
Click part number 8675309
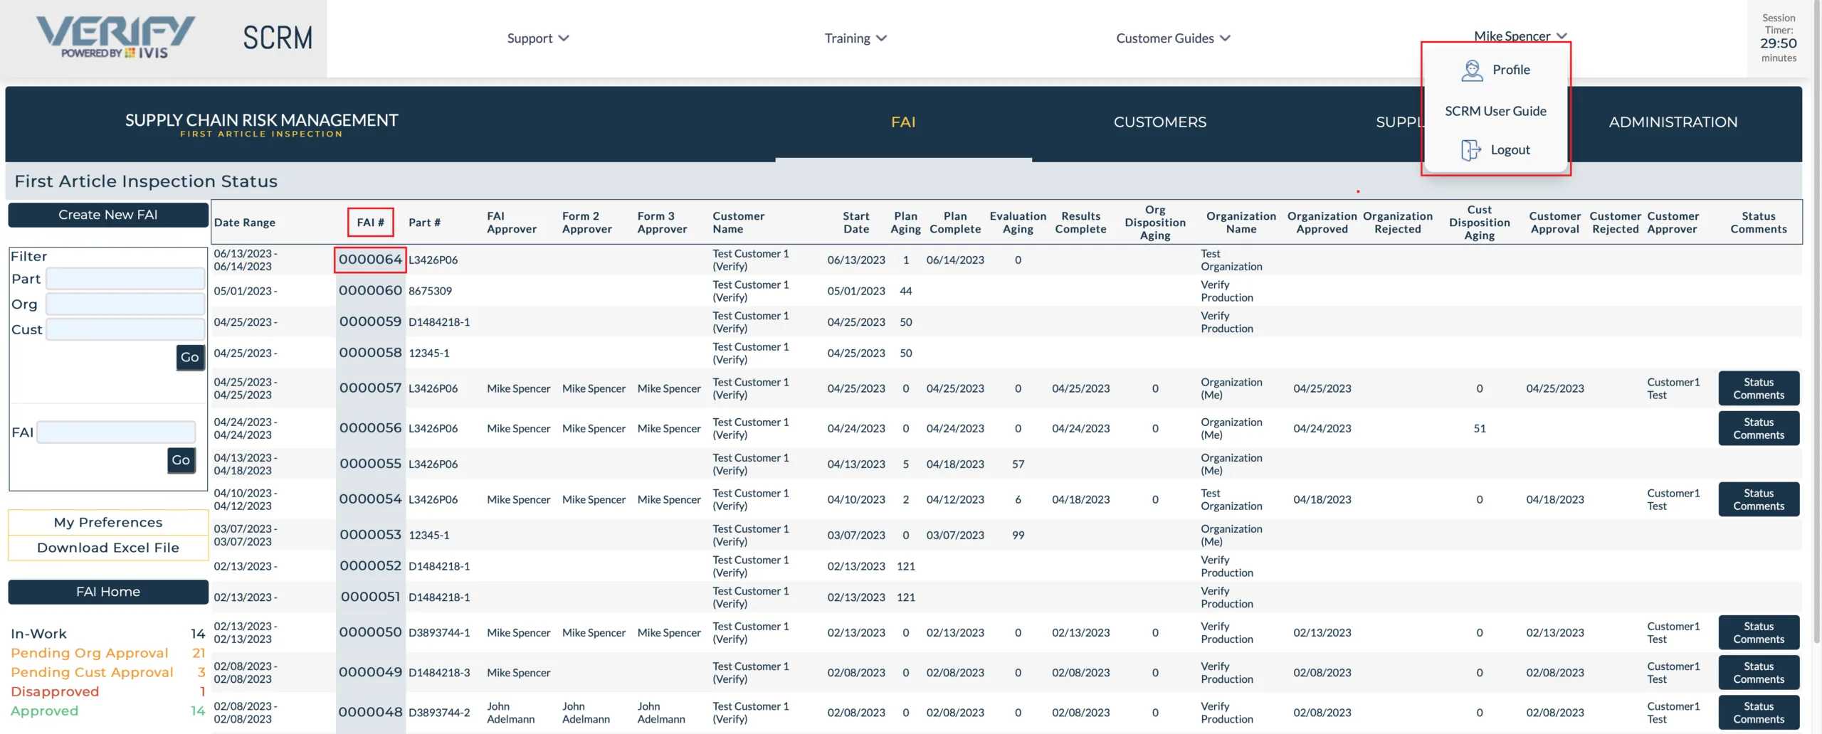coord(430,291)
